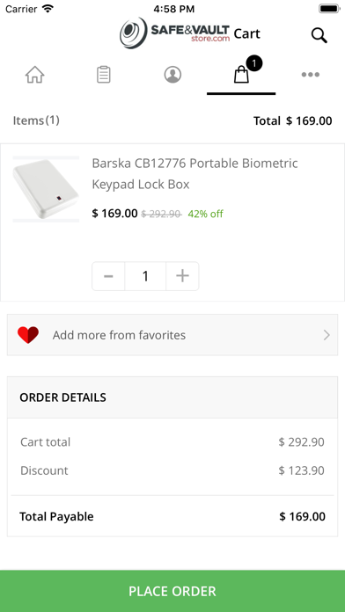The width and height of the screenshot is (345, 612).
Task: Open the orders clipboard icon
Action: pos(104,75)
